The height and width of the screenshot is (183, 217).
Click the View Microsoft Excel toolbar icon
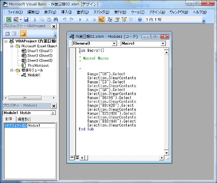click(x=9, y=19)
